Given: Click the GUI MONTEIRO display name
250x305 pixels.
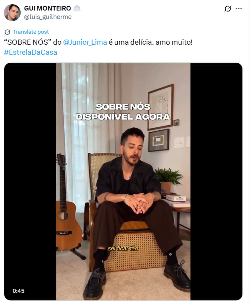Looking at the screenshot, I should coord(48,8).
